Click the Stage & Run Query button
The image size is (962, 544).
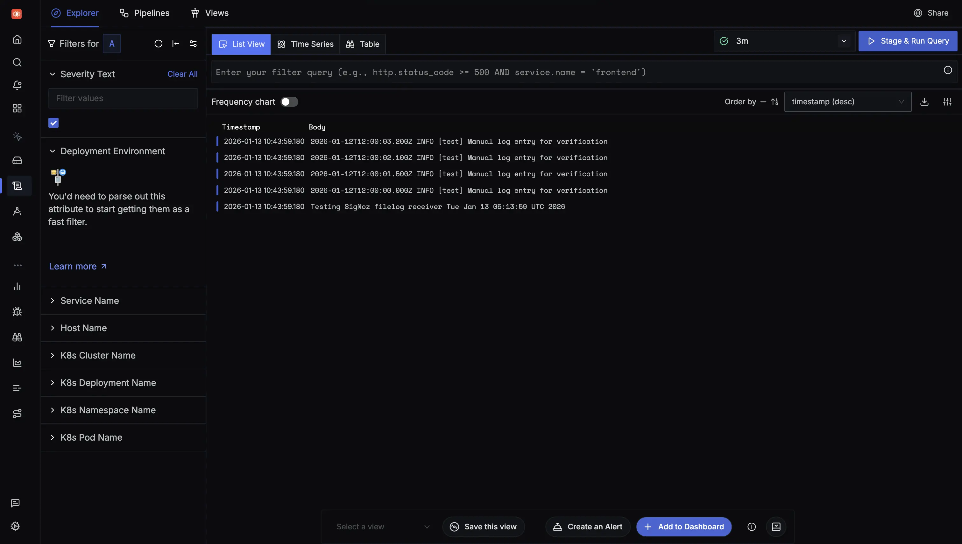coord(908,41)
